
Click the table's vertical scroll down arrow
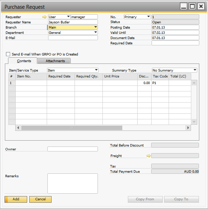click(194, 121)
